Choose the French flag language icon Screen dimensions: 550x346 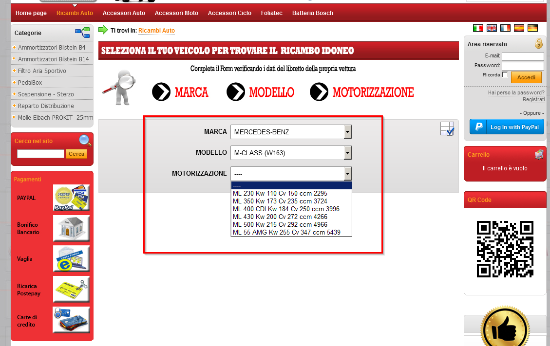[505, 28]
